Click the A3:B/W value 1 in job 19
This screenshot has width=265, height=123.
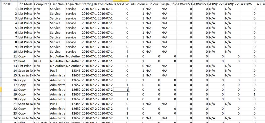tap(248, 94)
